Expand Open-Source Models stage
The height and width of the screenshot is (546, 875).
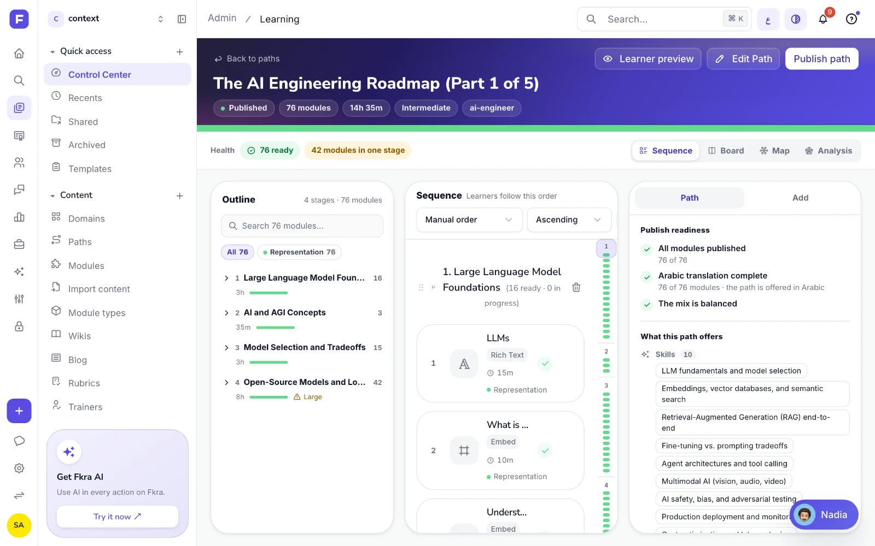(x=226, y=383)
